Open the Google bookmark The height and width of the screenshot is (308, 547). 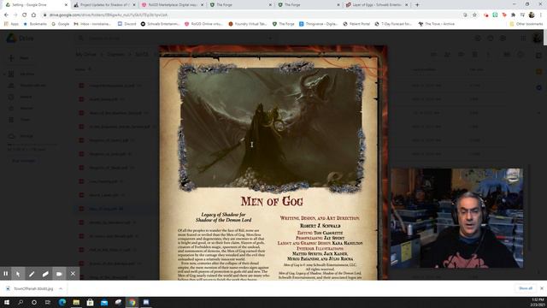pyautogui.click(x=60, y=24)
